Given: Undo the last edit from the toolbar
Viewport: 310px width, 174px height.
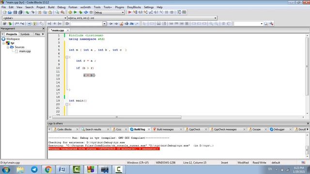Looking at the screenshot, I should point(27,12).
